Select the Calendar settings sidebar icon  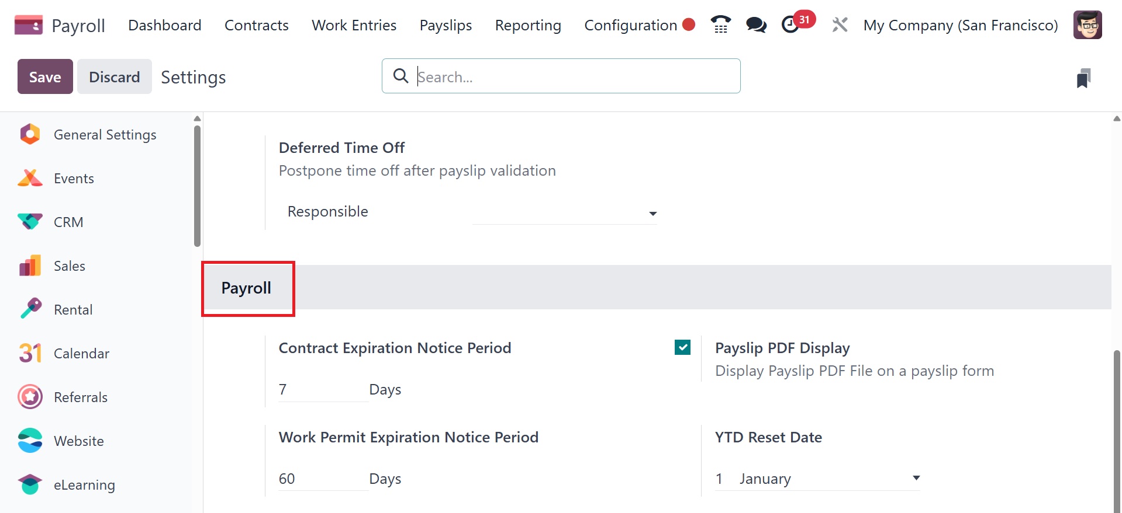30,353
